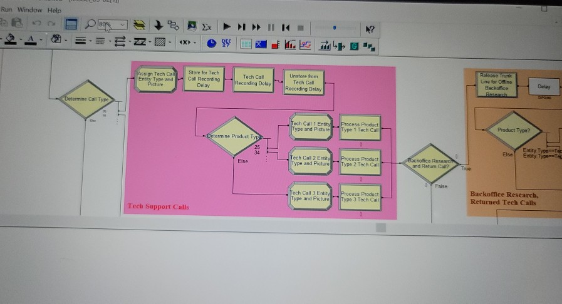The image size is (562, 304).
Task: Click the line width icon
Action: [x=81, y=41]
